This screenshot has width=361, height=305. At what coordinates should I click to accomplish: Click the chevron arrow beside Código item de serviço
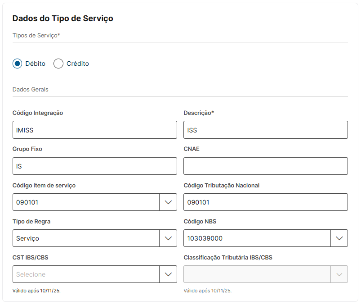168,202
